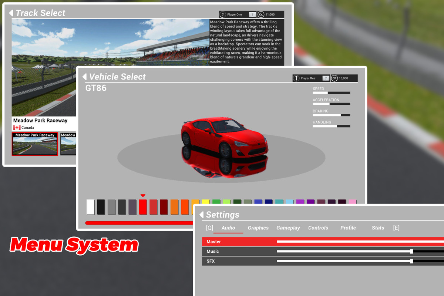Click the SFX volume slider handle

[411, 261]
